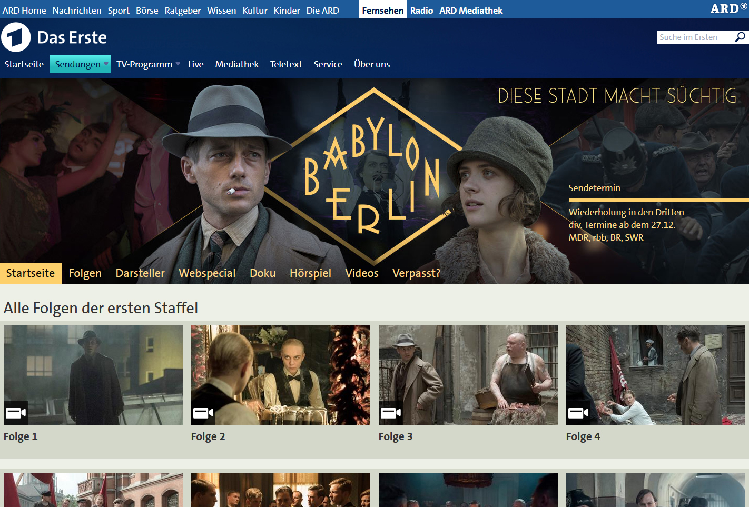Open Kultur section
This screenshot has height=507, width=749.
pyautogui.click(x=255, y=11)
